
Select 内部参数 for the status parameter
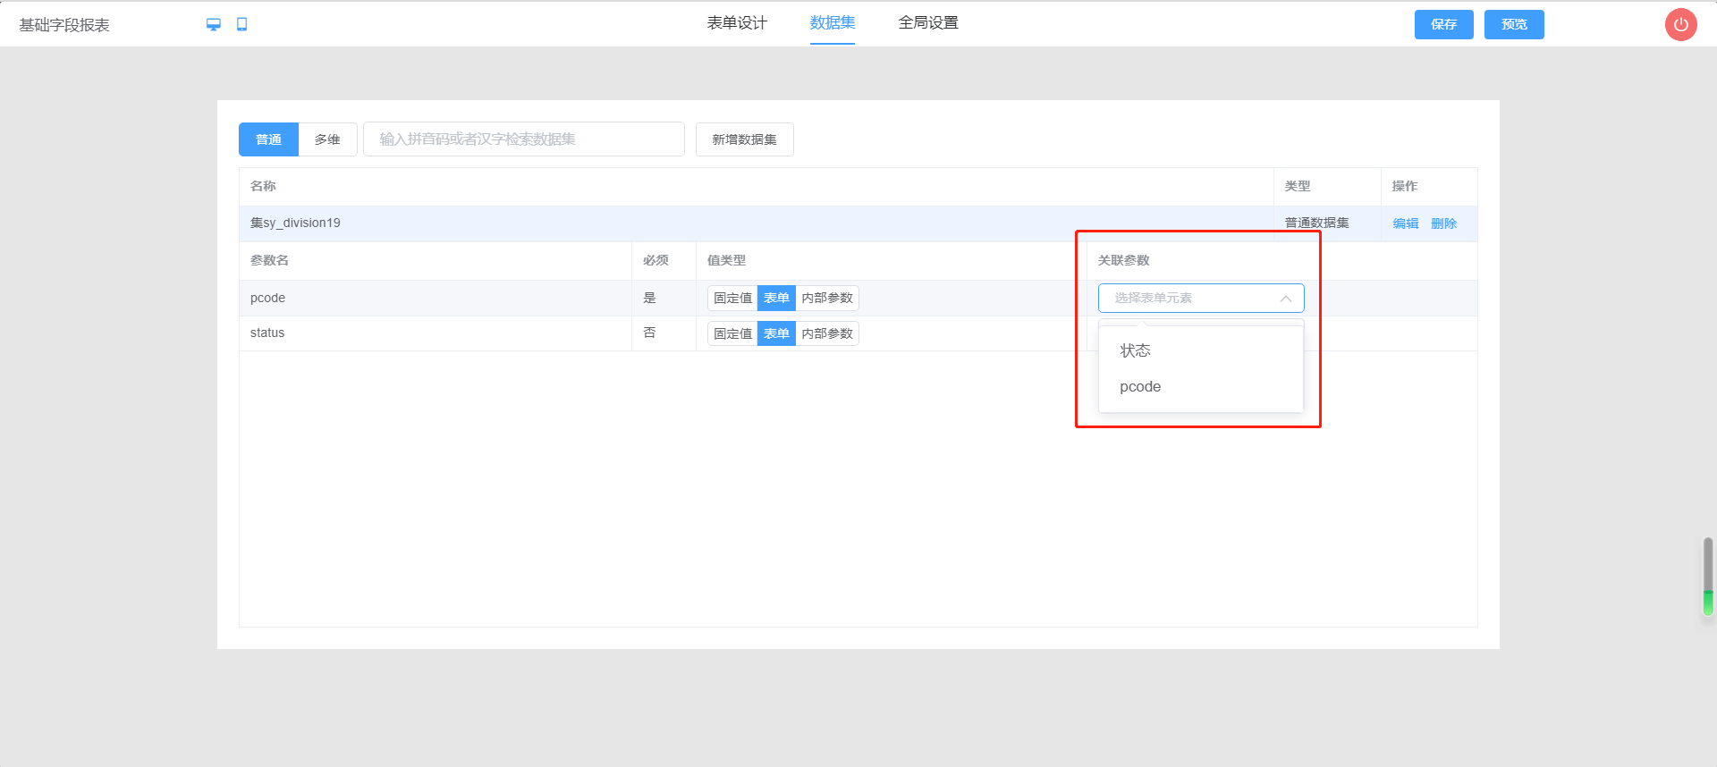pos(827,333)
